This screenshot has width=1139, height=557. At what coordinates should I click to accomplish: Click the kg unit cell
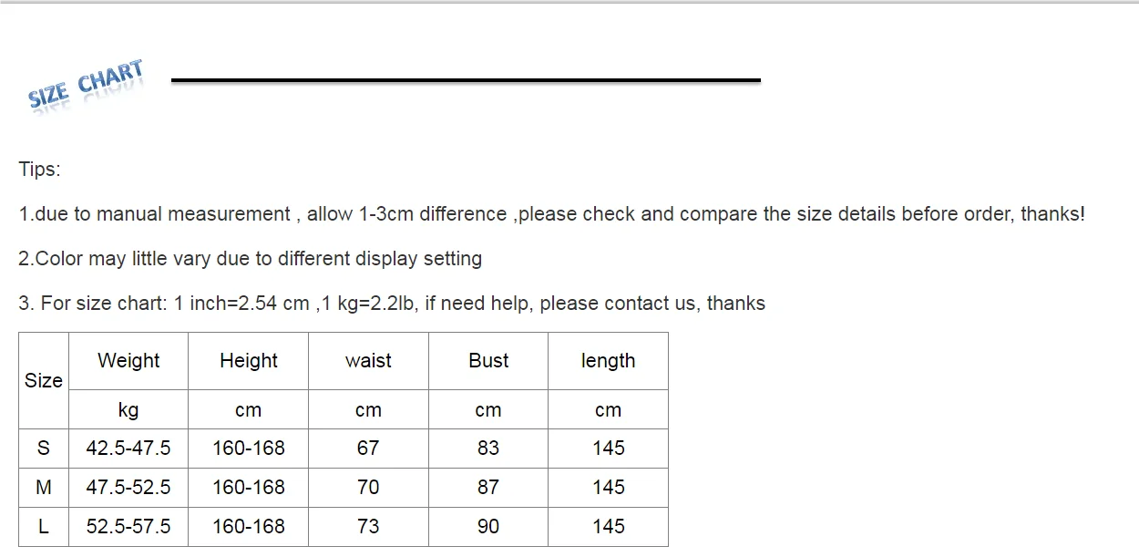click(x=128, y=410)
